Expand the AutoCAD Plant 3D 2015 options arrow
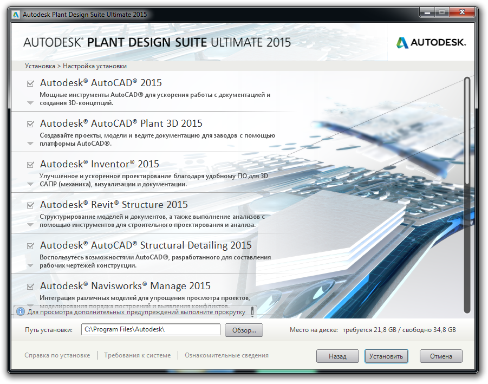The width and height of the screenshot is (488, 384). pos(30,144)
